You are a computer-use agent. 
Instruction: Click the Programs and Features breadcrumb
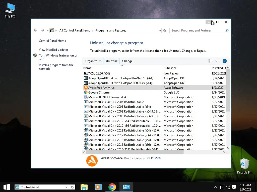111,30
